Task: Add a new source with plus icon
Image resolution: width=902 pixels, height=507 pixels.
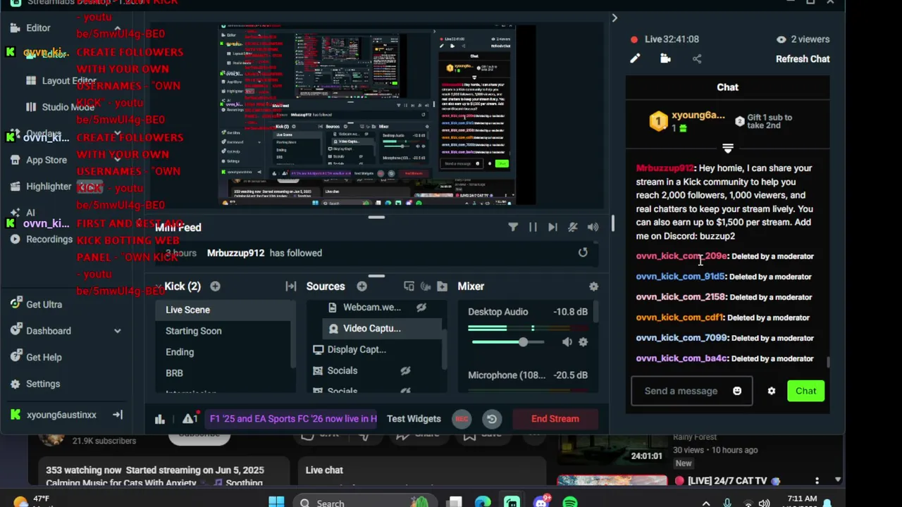Action: 362,286
